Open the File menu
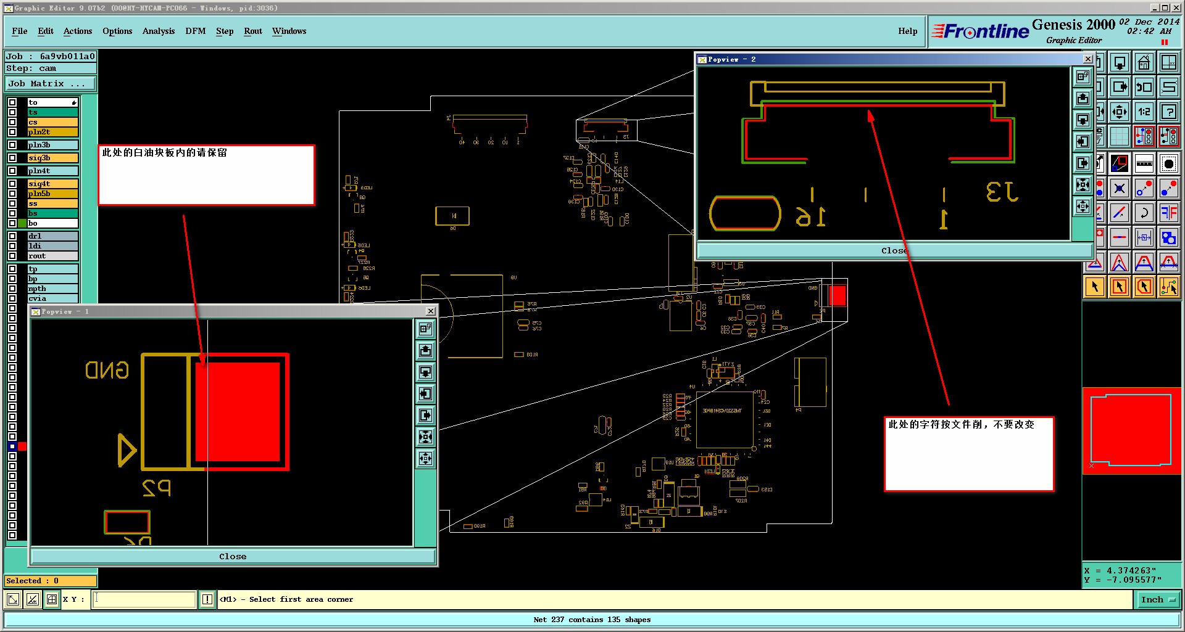1185x632 pixels. coord(20,31)
